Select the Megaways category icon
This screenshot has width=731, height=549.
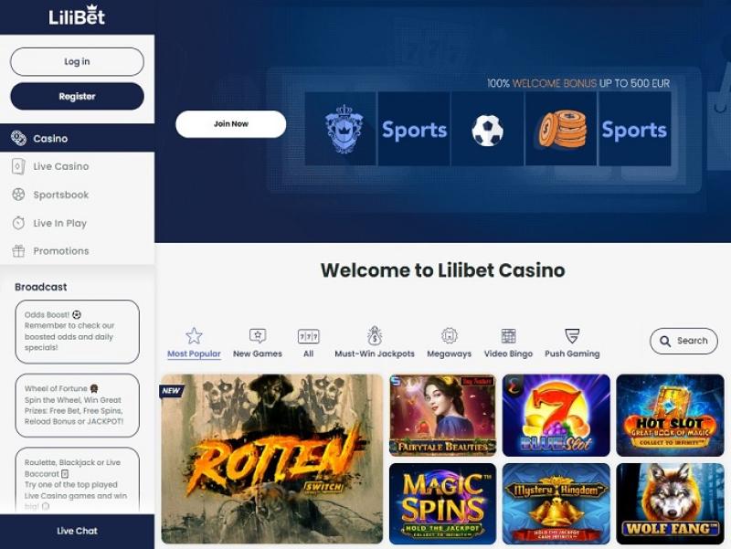pyautogui.click(x=449, y=335)
